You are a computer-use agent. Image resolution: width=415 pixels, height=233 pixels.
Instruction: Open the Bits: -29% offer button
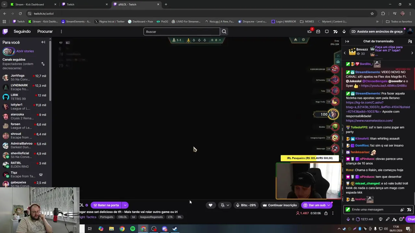coord(246,205)
